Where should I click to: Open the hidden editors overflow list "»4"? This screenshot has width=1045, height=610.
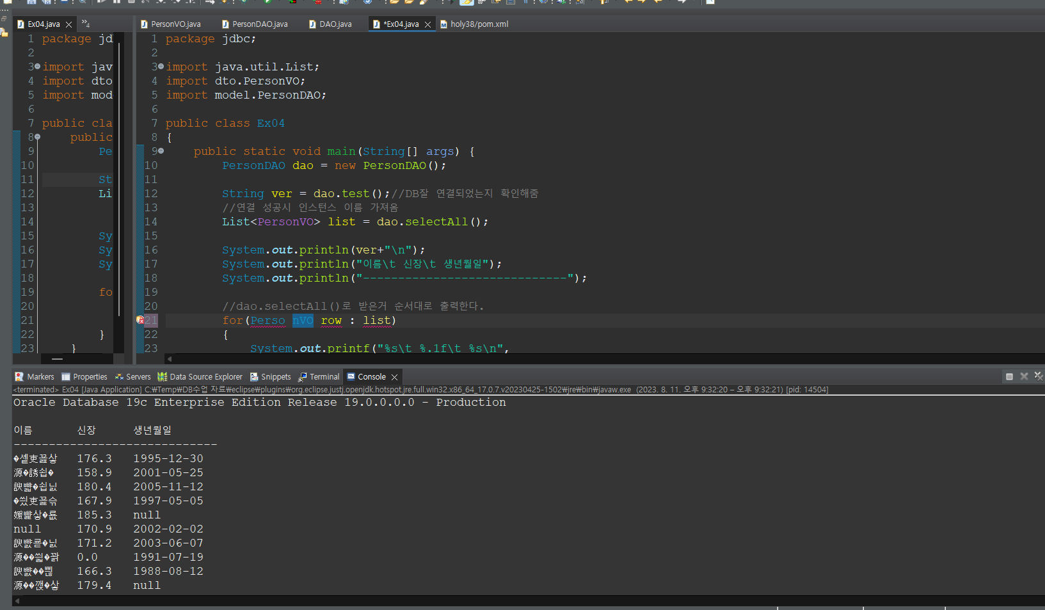(x=86, y=24)
